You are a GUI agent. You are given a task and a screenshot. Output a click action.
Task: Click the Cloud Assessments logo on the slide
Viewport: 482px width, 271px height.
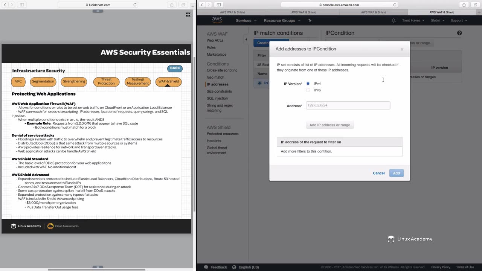pyautogui.click(x=63, y=226)
